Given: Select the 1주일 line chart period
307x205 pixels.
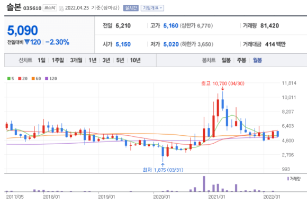Looking at the screenshot, I should (x=58, y=60).
